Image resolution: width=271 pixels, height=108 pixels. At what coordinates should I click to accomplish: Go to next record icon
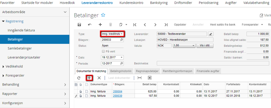155,25
